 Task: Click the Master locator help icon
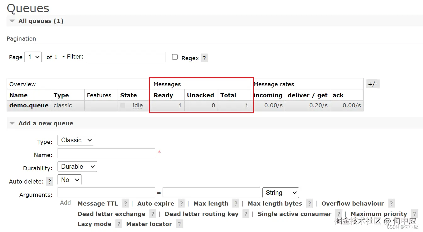point(179,224)
